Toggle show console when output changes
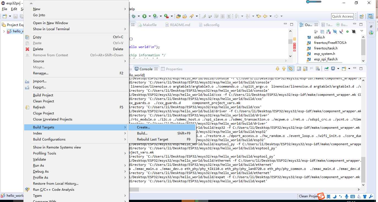This screenshot has width=378, height=202. tap(290, 69)
